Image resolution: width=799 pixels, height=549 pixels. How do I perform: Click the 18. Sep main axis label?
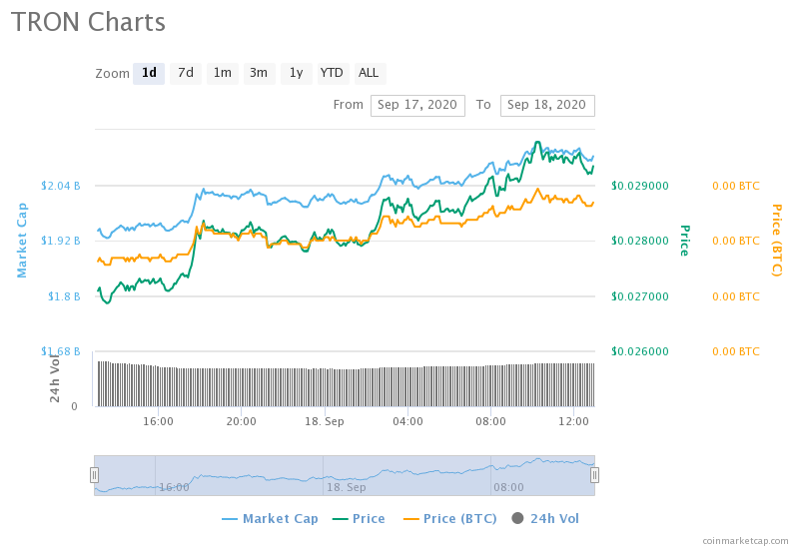325,421
